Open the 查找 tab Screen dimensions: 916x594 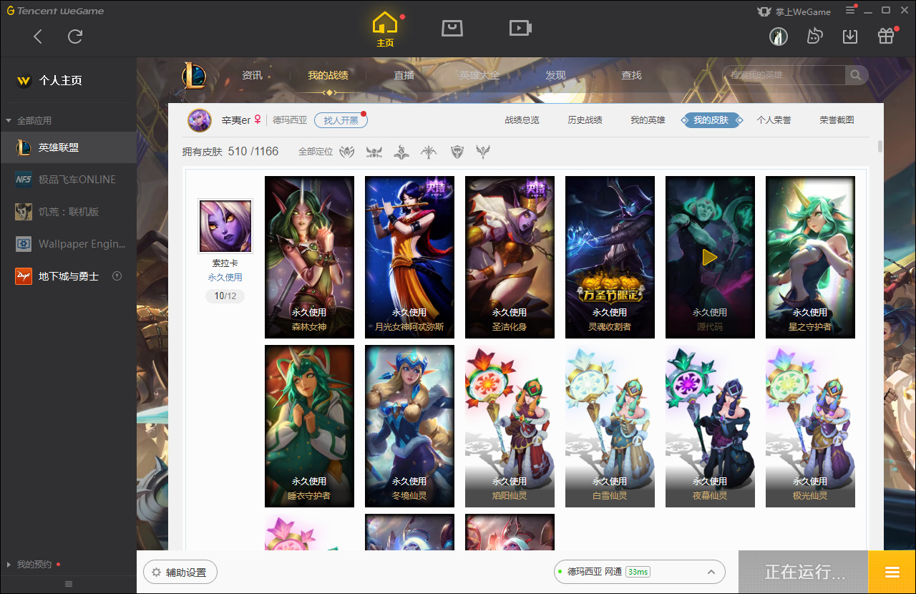pos(631,75)
